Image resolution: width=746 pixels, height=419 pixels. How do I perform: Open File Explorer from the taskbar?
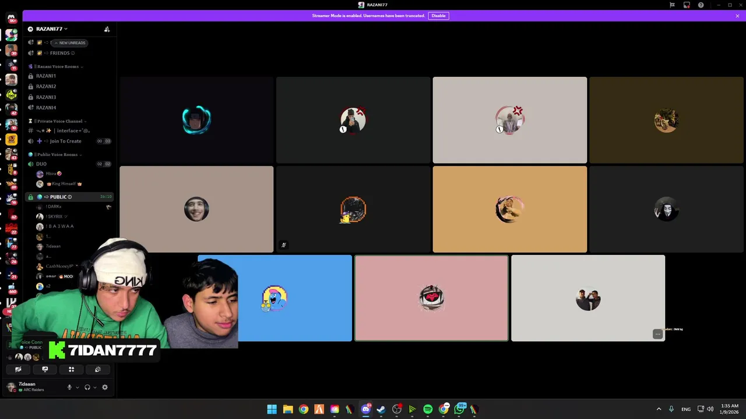click(x=287, y=410)
